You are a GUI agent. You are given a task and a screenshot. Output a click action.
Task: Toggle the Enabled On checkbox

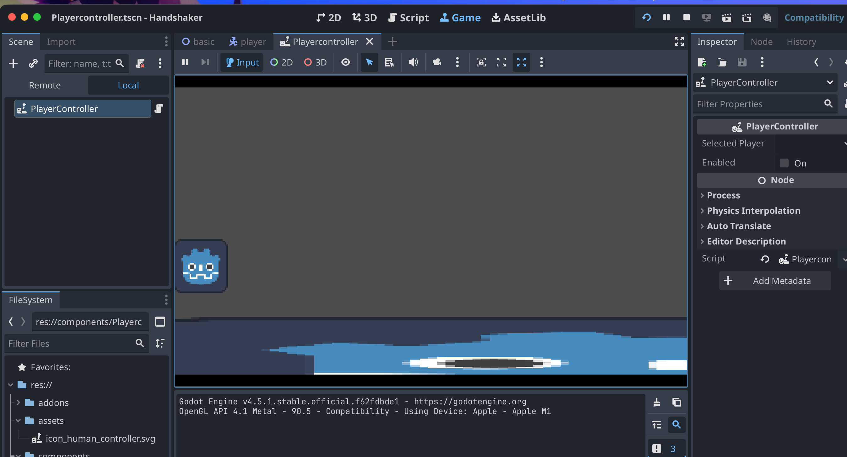pos(784,163)
